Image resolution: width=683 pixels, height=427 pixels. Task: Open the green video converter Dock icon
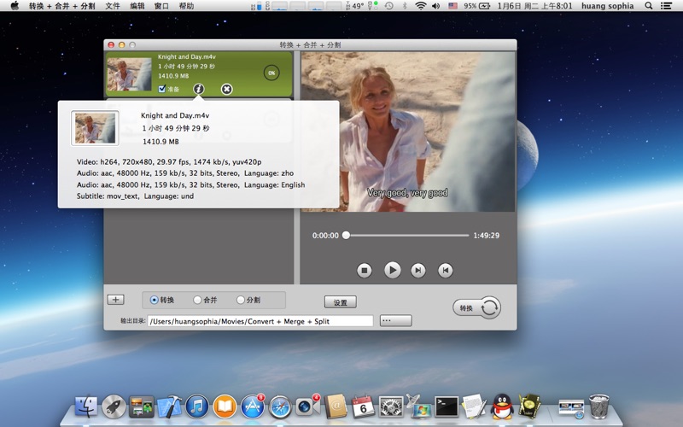tap(529, 407)
